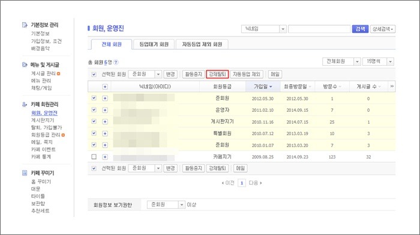This screenshot has width=420, height=235.
Task: Sort by 방문수 column
Action: [x=332, y=87]
